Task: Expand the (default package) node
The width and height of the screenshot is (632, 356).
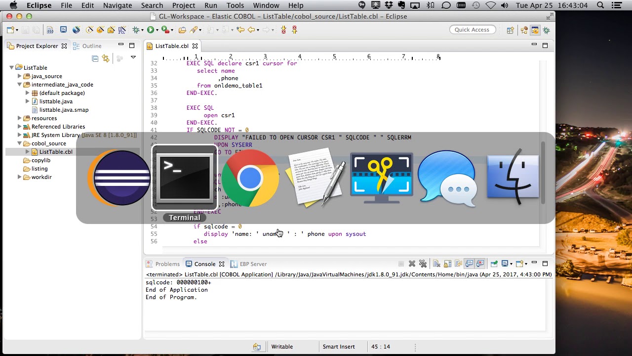Action: (x=28, y=93)
